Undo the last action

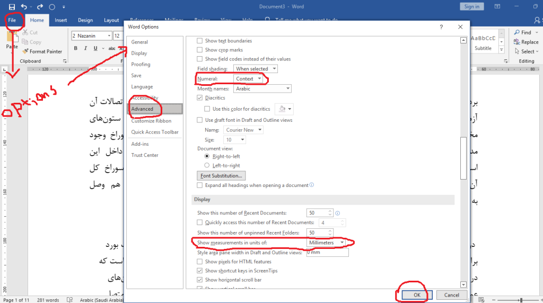point(24,7)
